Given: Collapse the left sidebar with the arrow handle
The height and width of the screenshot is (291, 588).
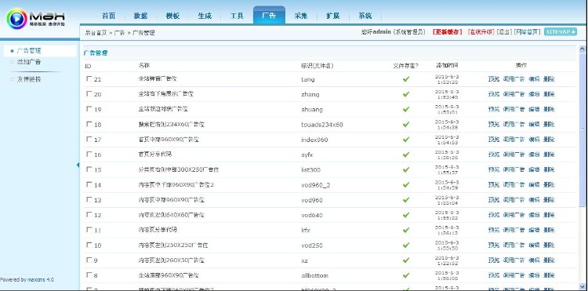Looking at the screenshot, I should [x=78, y=165].
